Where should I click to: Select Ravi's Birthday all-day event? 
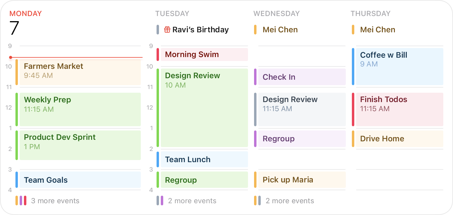(200, 30)
